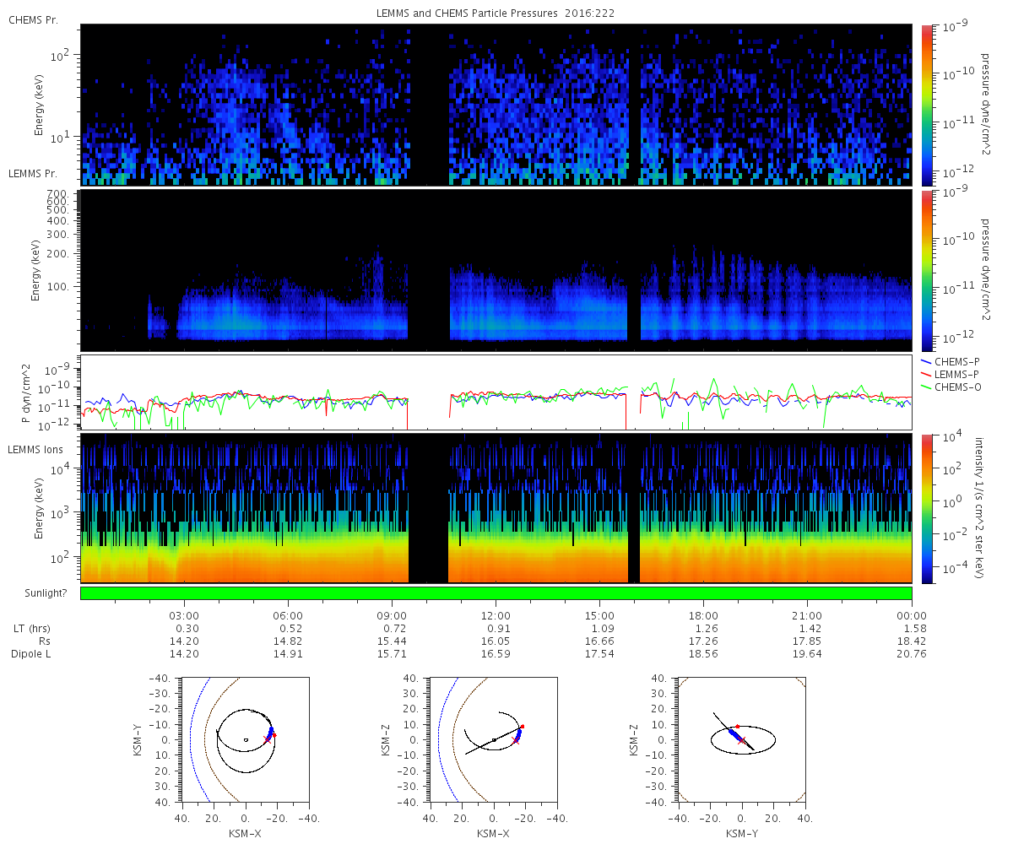Click the 12:00 time tick label
This screenshot has width=1013, height=844.
496,615
